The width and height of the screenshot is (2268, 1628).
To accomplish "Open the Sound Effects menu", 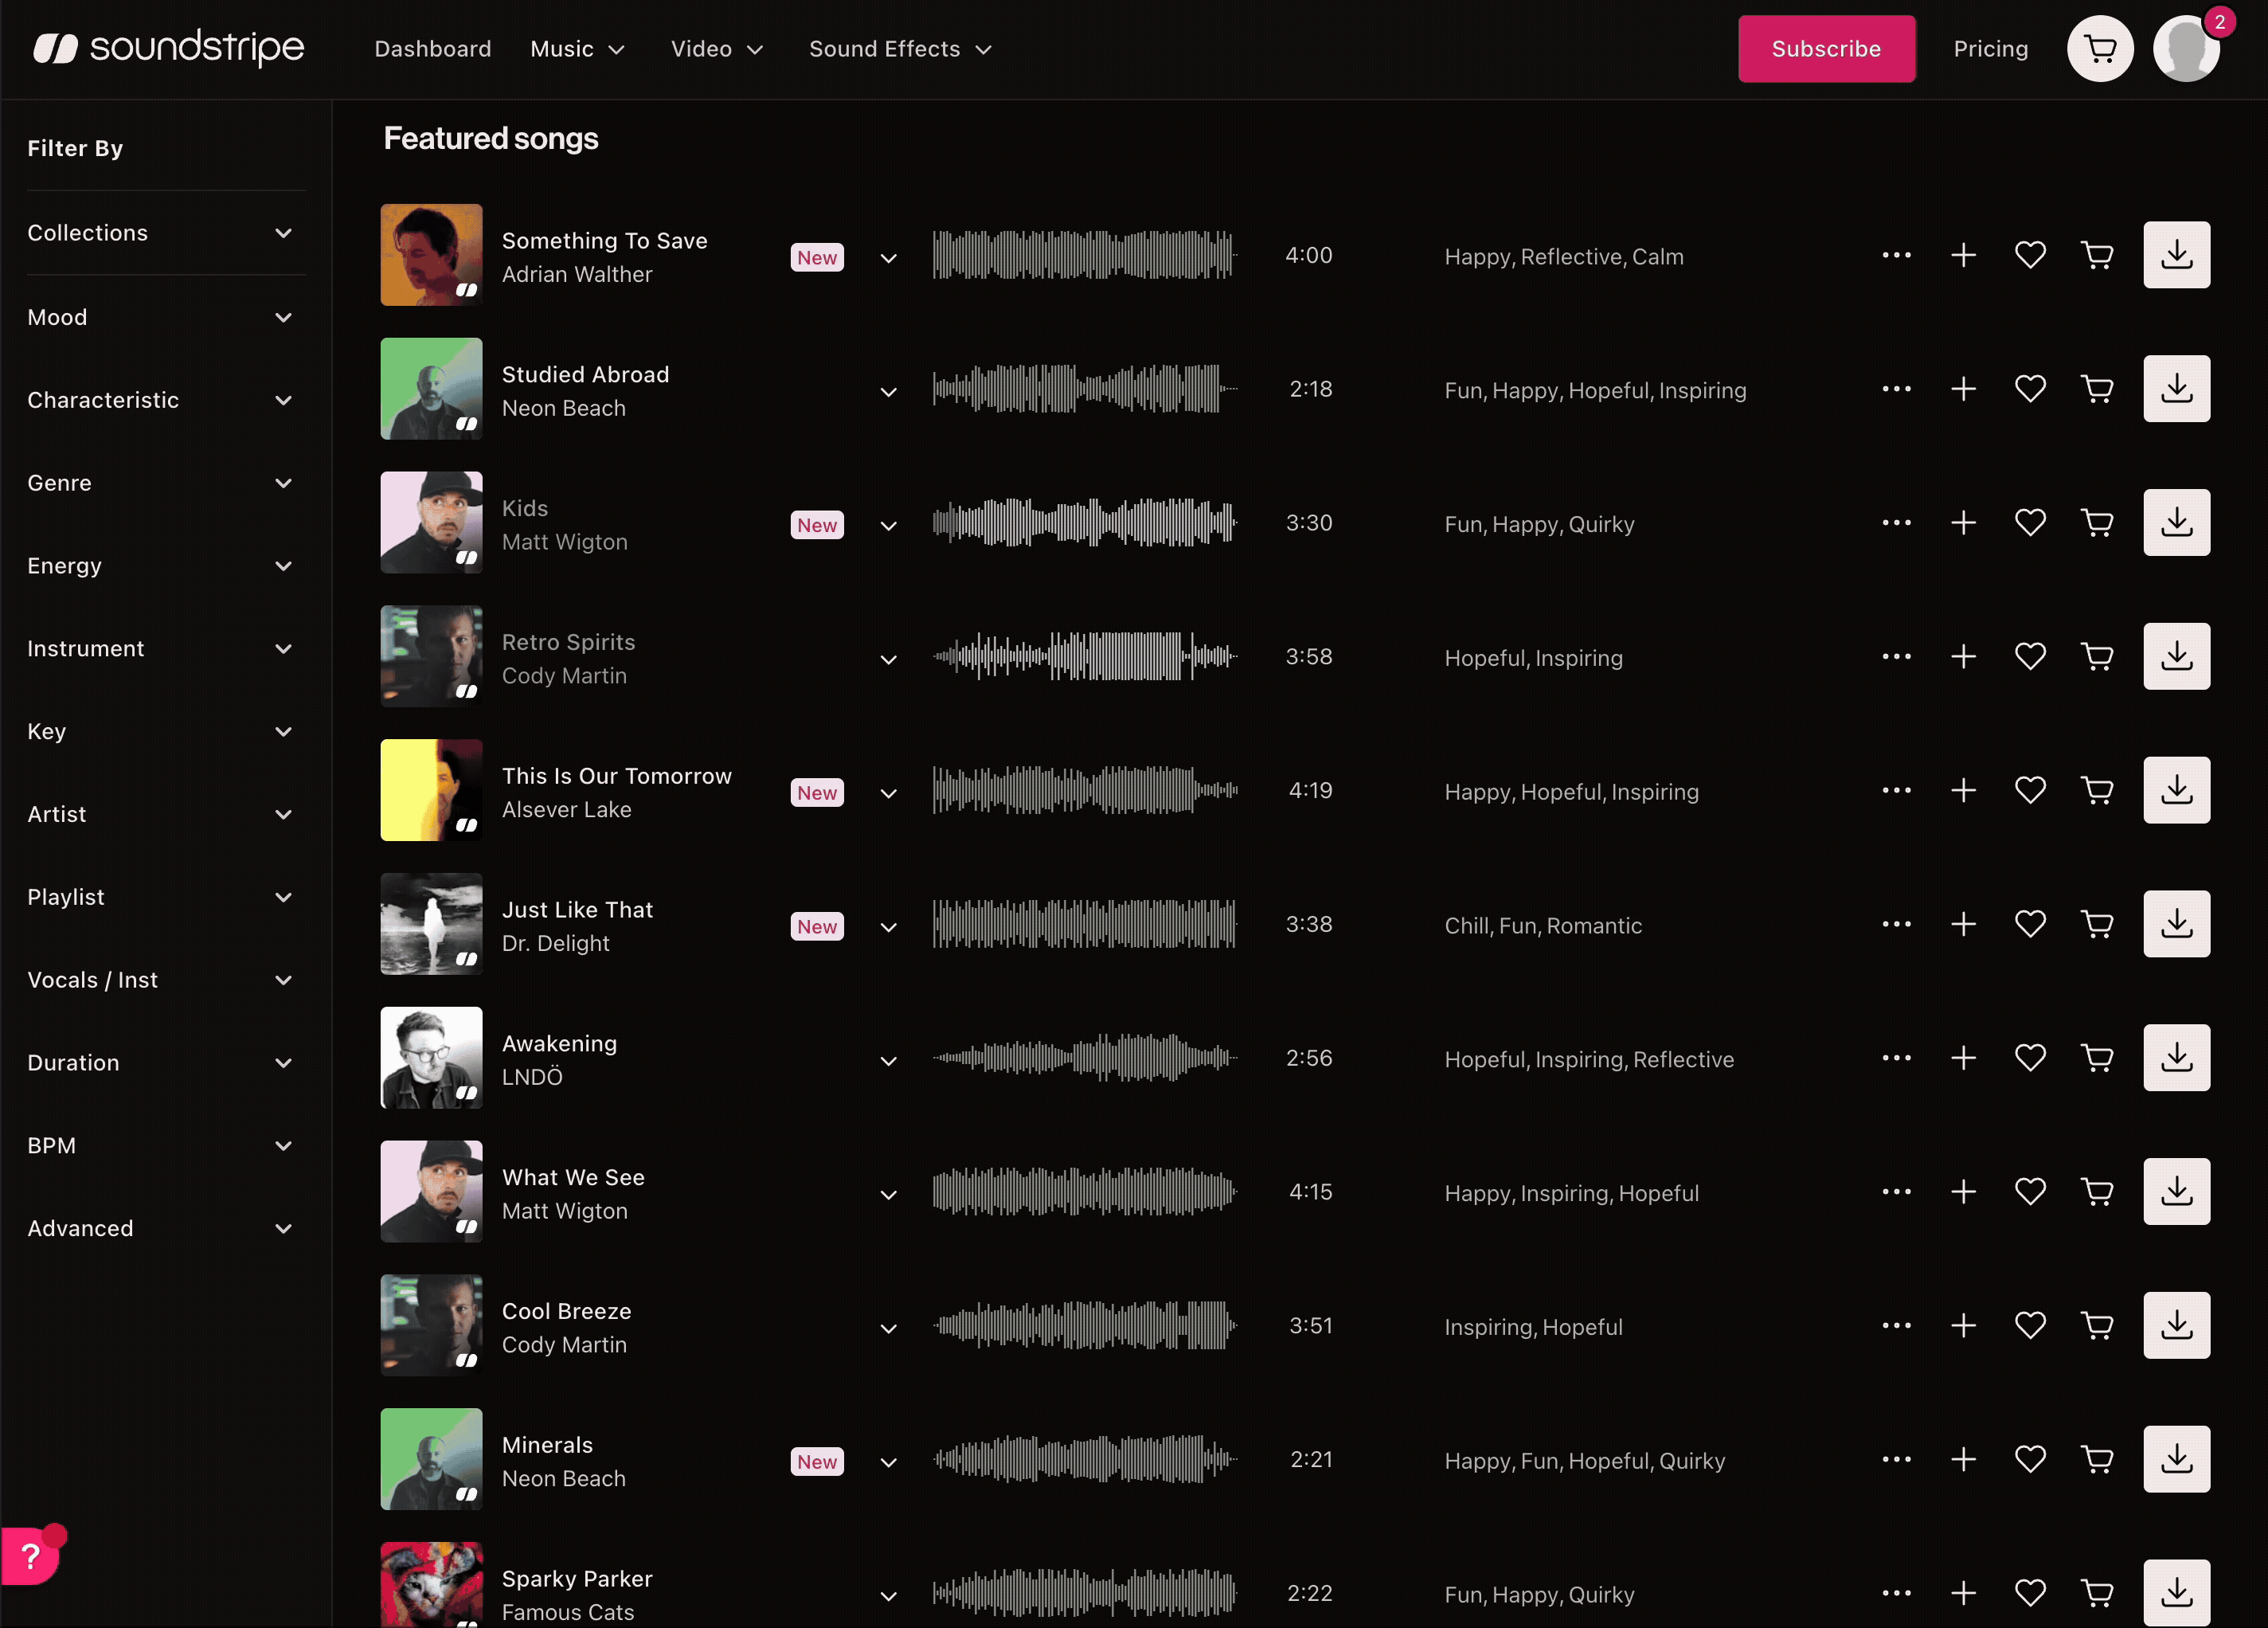I will (897, 48).
